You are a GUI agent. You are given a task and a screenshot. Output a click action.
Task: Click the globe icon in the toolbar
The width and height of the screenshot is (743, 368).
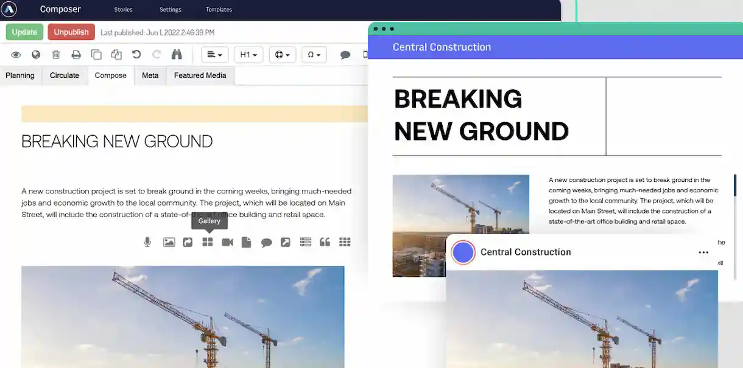coord(36,55)
